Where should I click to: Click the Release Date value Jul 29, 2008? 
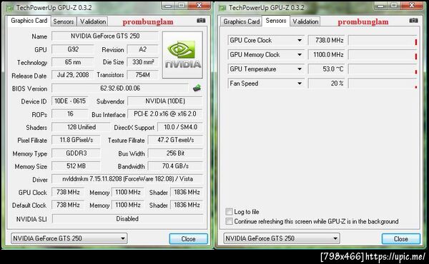click(73, 75)
